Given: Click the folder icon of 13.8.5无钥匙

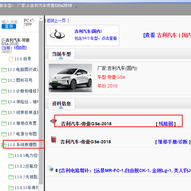Looking at the screenshot, I should 11,177.
